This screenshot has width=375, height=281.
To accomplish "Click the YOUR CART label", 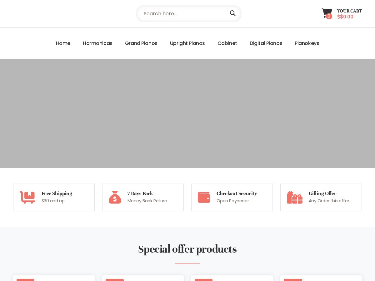I will point(349,11).
